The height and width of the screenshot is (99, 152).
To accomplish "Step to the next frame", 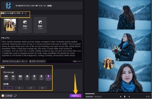I will [129, 97].
